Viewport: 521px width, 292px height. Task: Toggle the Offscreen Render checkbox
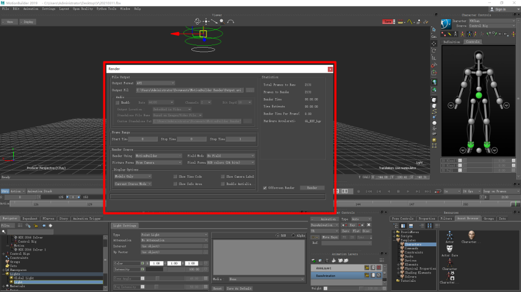tap(265, 188)
